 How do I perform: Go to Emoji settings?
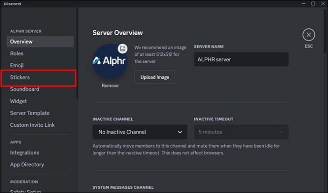coord(17,65)
